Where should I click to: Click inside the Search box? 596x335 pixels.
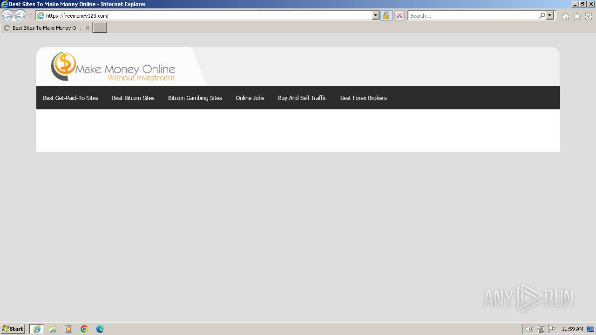[473, 16]
